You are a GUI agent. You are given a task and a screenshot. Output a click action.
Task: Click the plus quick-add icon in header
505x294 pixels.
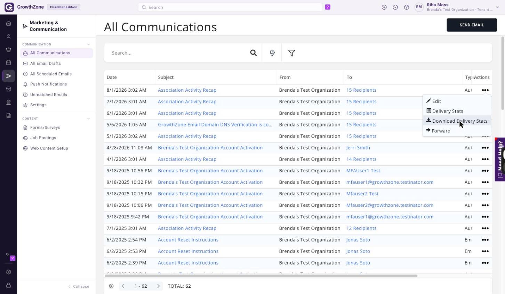pyautogui.click(x=384, y=7)
